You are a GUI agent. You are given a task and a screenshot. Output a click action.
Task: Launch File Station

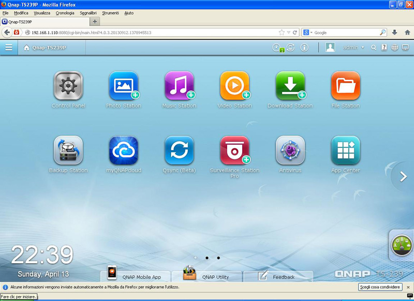click(345, 86)
